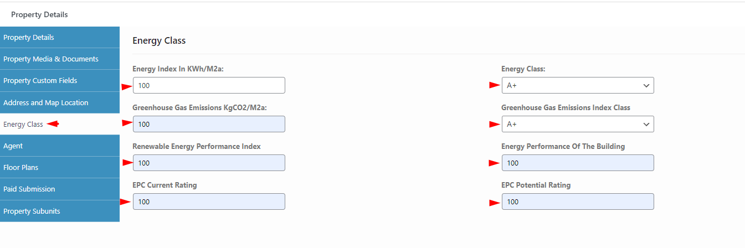Open the Paid Submission tab
This screenshot has height=248, width=745.
tap(59, 189)
